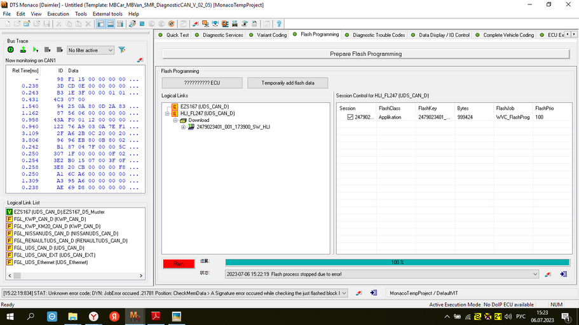This screenshot has width=579, height=325.
Task: Click the green start bus trace icon
Action: [11, 50]
